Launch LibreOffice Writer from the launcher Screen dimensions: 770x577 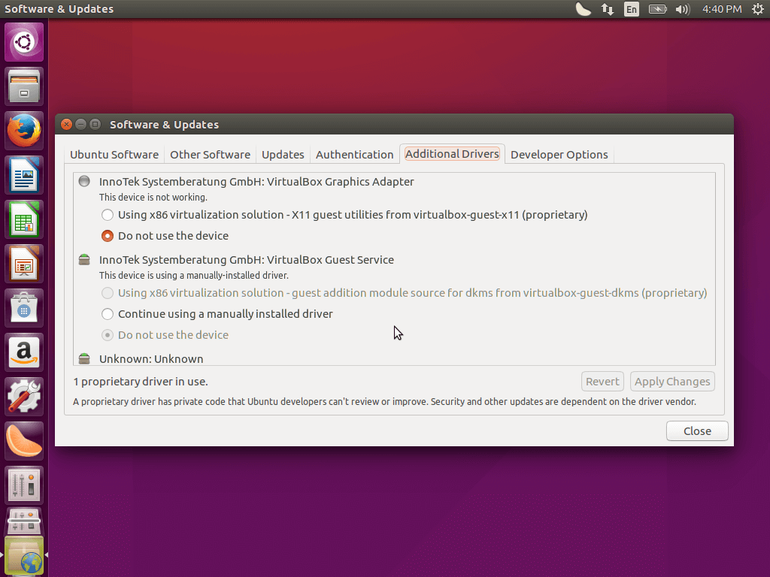[24, 175]
